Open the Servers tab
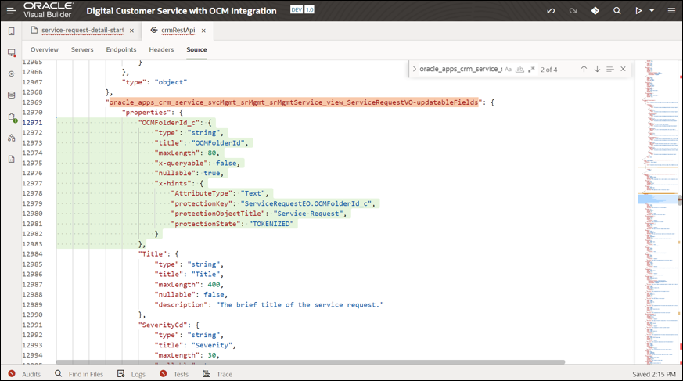 [x=82, y=49]
